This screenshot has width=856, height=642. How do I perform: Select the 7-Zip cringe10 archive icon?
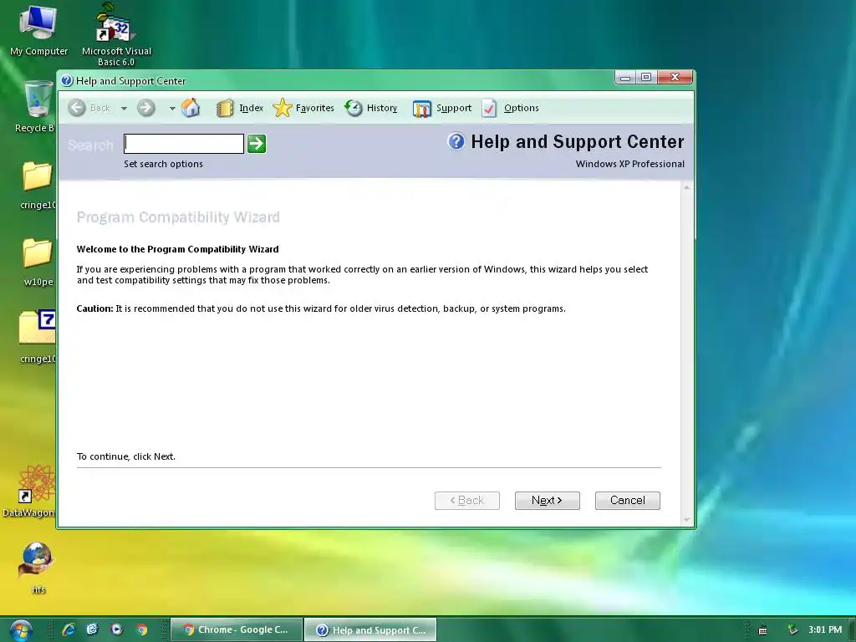37,337
